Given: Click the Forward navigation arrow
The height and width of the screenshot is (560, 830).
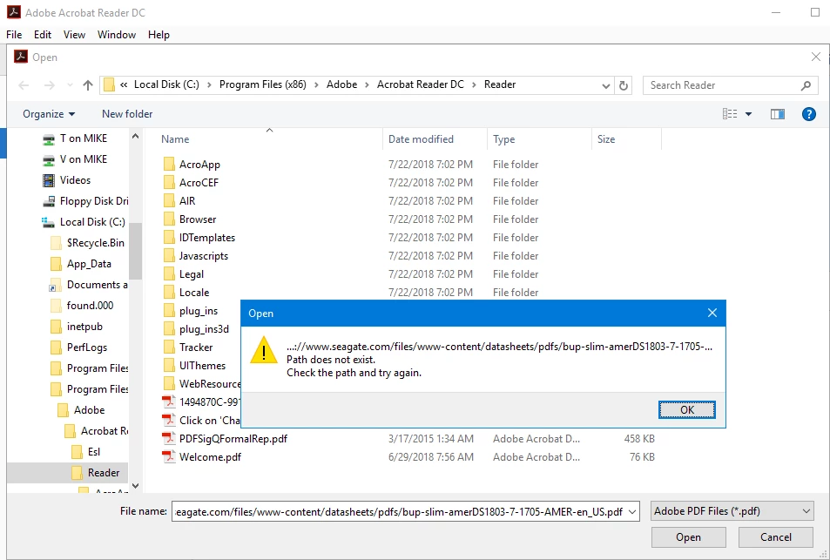Looking at the screenshot, I should click(49, 85).
